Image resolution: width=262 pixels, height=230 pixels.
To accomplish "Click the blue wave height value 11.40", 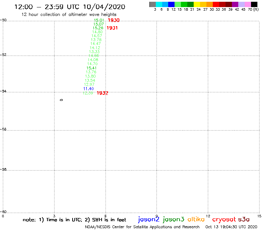I will (89, 89).
